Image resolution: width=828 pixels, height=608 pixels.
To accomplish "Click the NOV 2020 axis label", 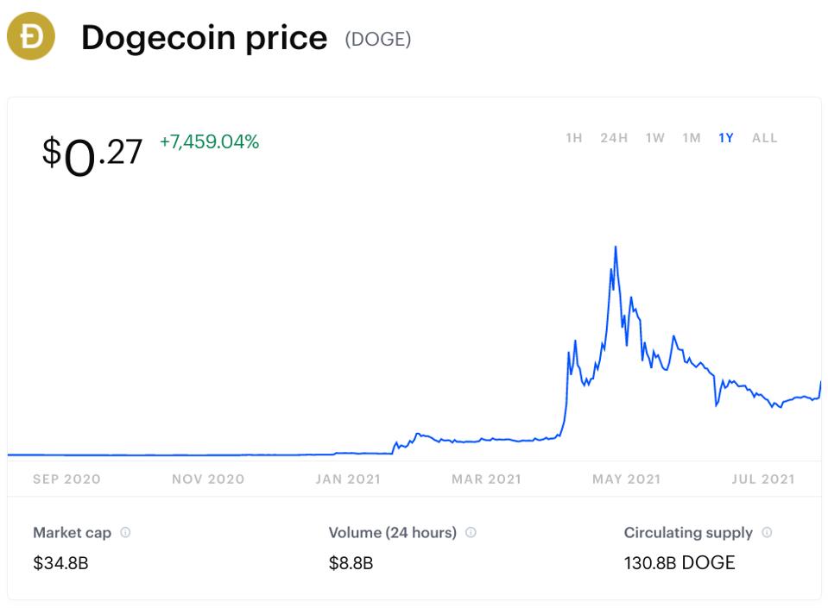I will click(x=208, y=479).
